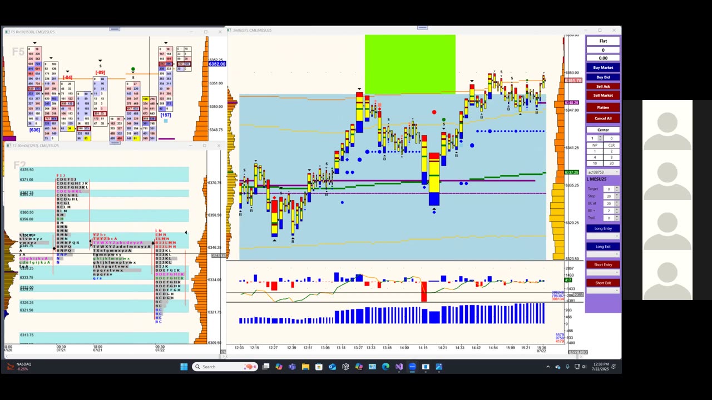This screenshot has height=400, width=712.
Task: Click the Long Entry button
Action: click(603, 228)
